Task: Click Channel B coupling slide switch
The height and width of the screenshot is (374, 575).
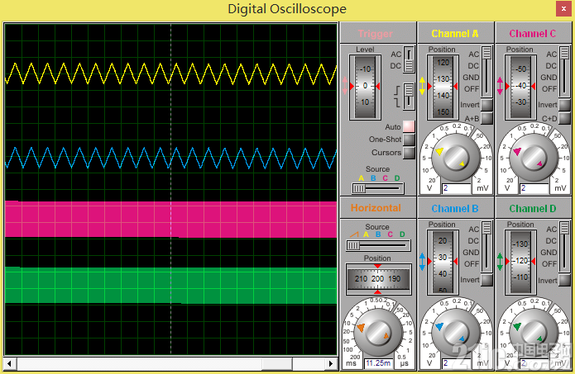Action: point(486,246)
